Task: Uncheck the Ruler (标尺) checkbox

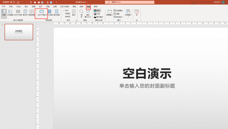Action: (64, 10)
